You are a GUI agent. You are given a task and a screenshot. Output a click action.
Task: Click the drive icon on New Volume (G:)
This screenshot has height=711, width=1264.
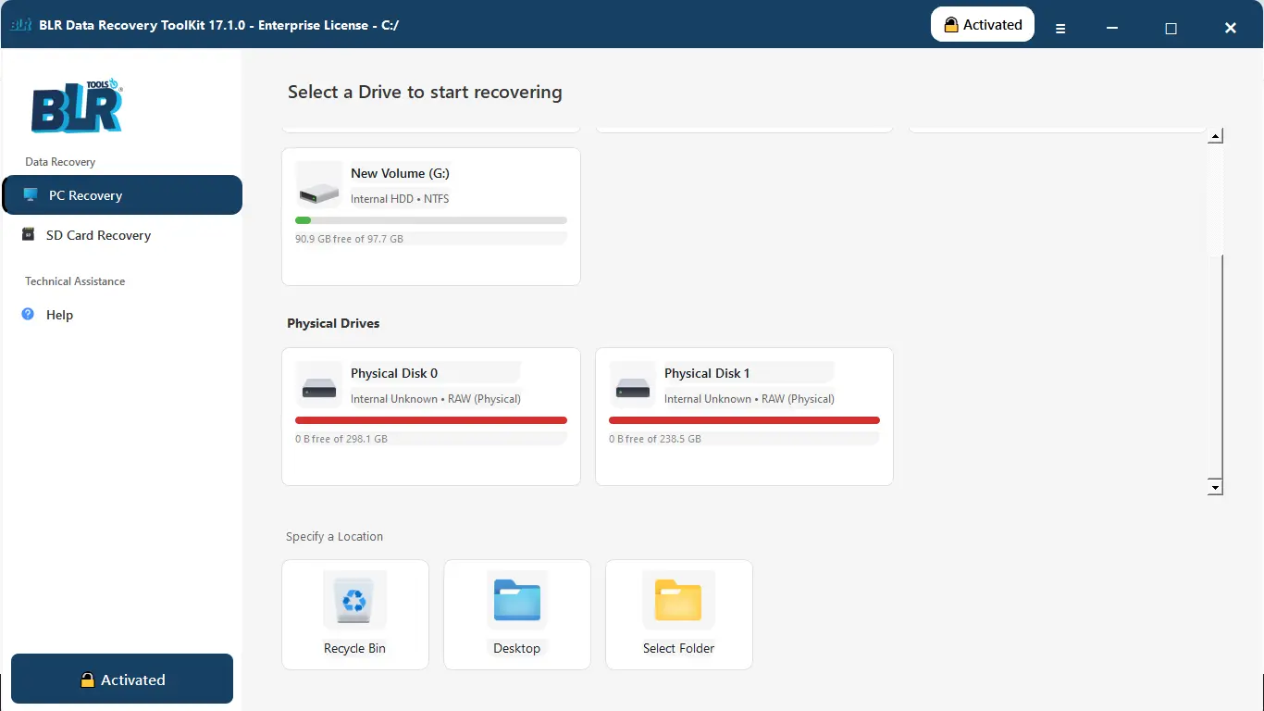[318, 184]
